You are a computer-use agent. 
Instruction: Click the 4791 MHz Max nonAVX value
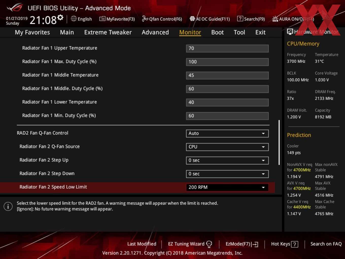pos(324,176)
